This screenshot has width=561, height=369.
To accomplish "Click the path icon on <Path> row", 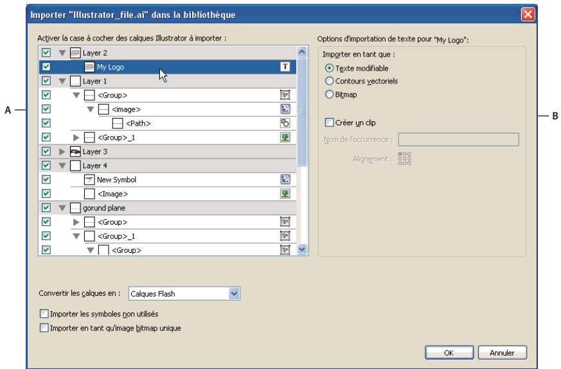I will [286, 123].
